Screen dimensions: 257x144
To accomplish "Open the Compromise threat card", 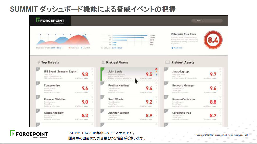I will [65, 88].
